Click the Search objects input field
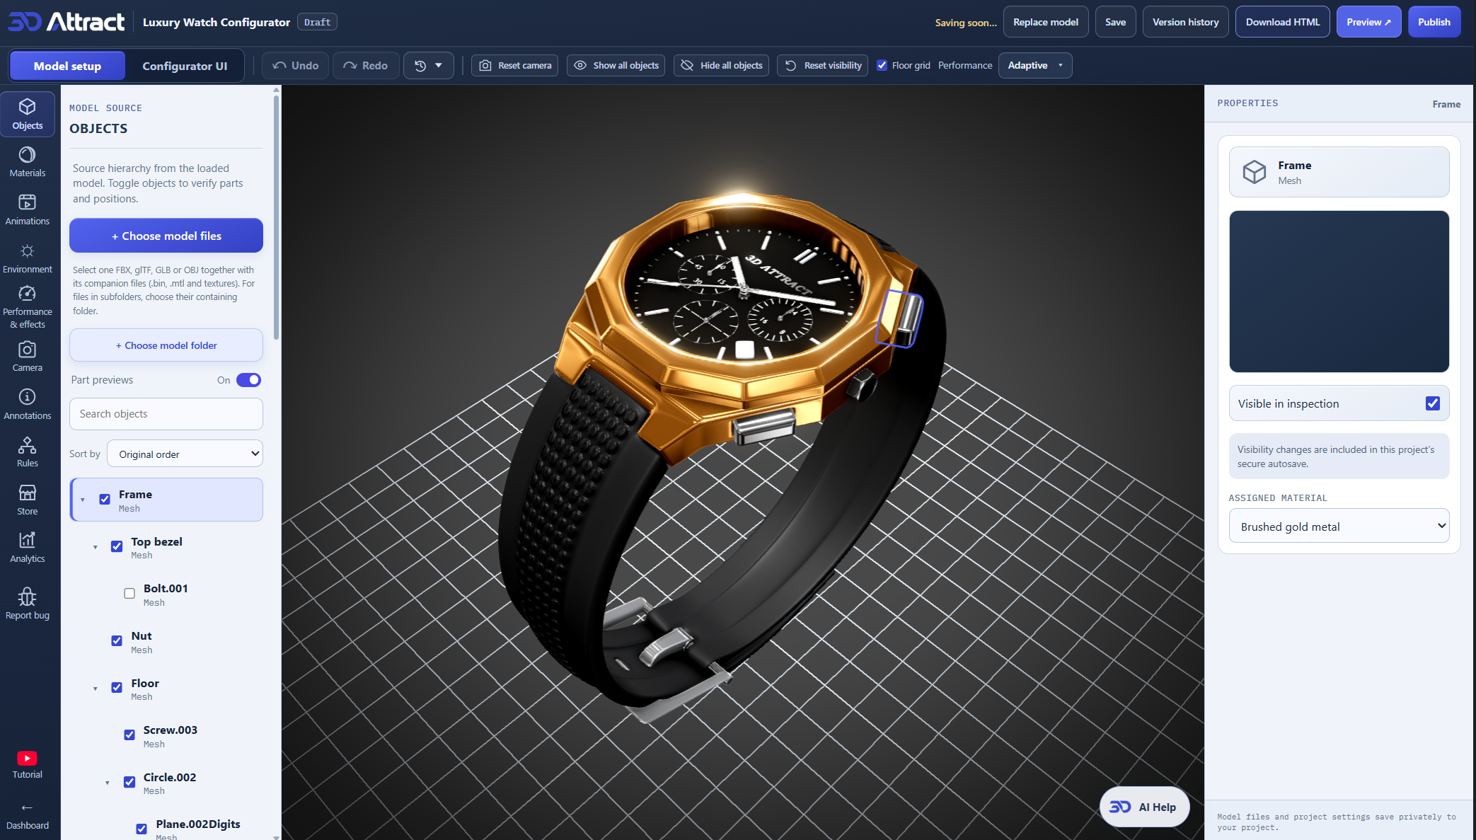This screenshot has height=840, width=1476. coord(166,414)
